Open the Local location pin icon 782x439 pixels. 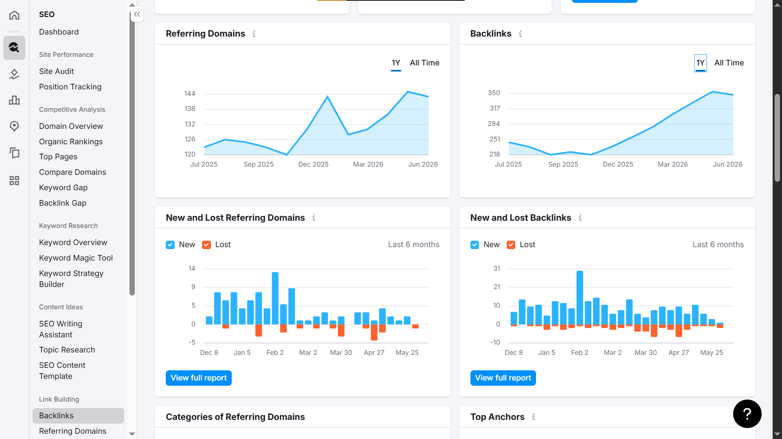click(x=14, y=126)
